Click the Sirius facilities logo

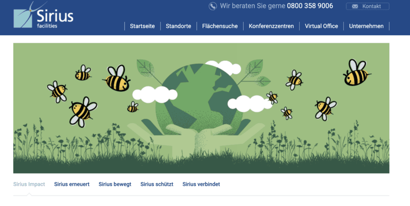tap(43, 15)
